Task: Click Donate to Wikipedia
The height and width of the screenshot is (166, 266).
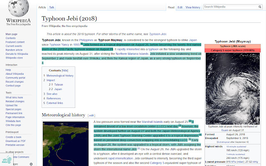Action: click(17, 54)
